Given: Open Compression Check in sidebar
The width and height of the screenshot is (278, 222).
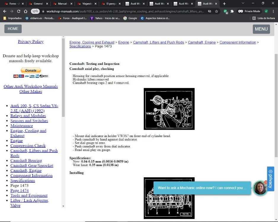Looking at the screenshot, I should 28,146.
